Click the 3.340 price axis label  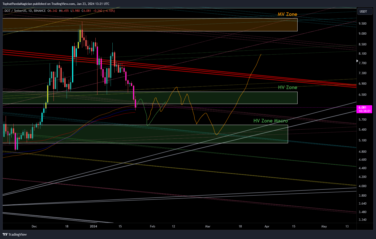[x=362, y=220]
